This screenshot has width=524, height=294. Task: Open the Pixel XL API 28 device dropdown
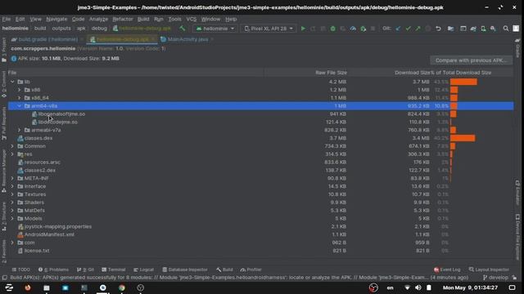click(269, 29)
